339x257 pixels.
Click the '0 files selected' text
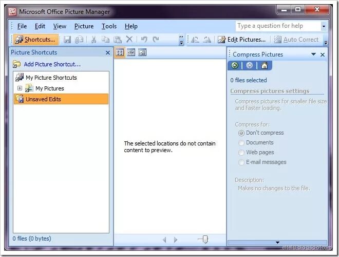[249, 80]
